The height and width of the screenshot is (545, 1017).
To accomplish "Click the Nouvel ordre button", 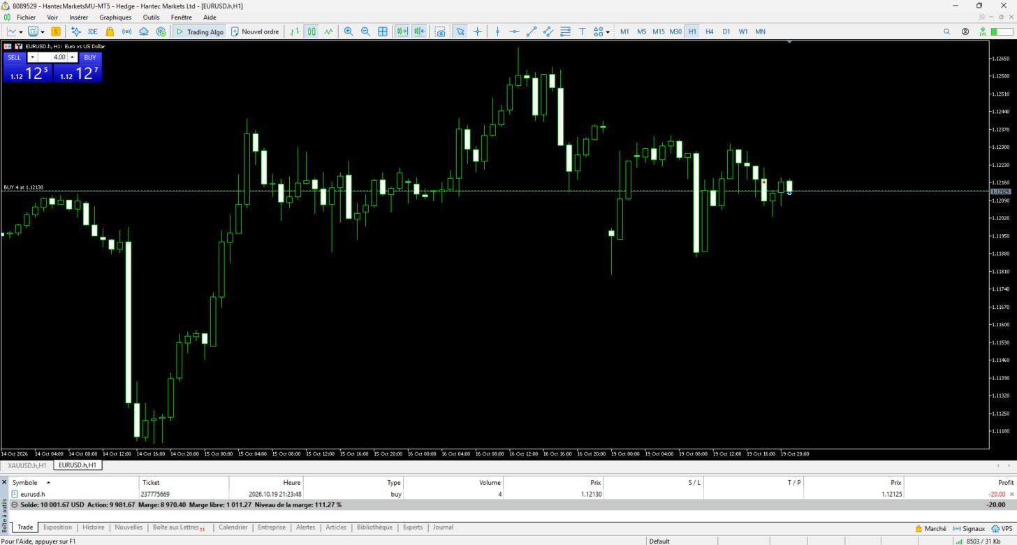I will 255,31.
